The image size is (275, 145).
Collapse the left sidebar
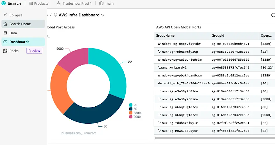[x=13, y=15]
